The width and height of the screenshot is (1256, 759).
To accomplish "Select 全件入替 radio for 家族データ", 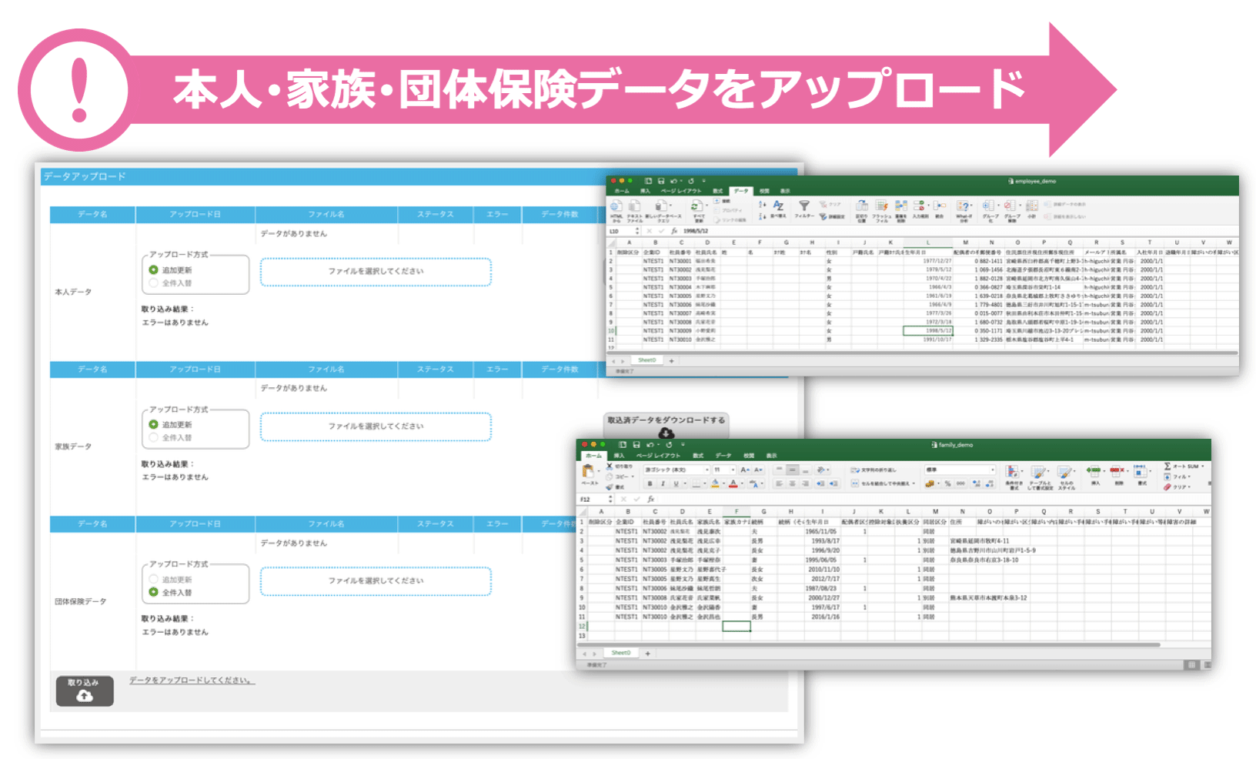I will (x=154, y=438).
